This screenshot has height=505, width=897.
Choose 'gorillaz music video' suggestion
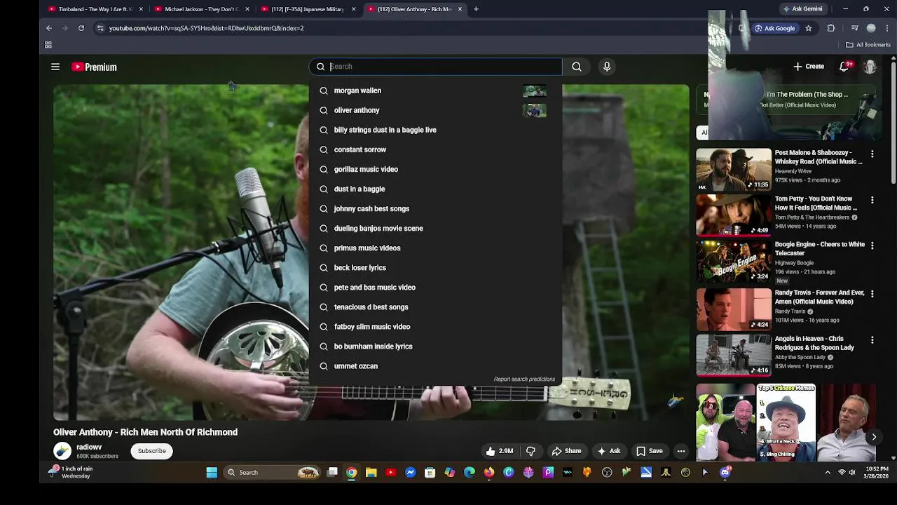point(435,169)
